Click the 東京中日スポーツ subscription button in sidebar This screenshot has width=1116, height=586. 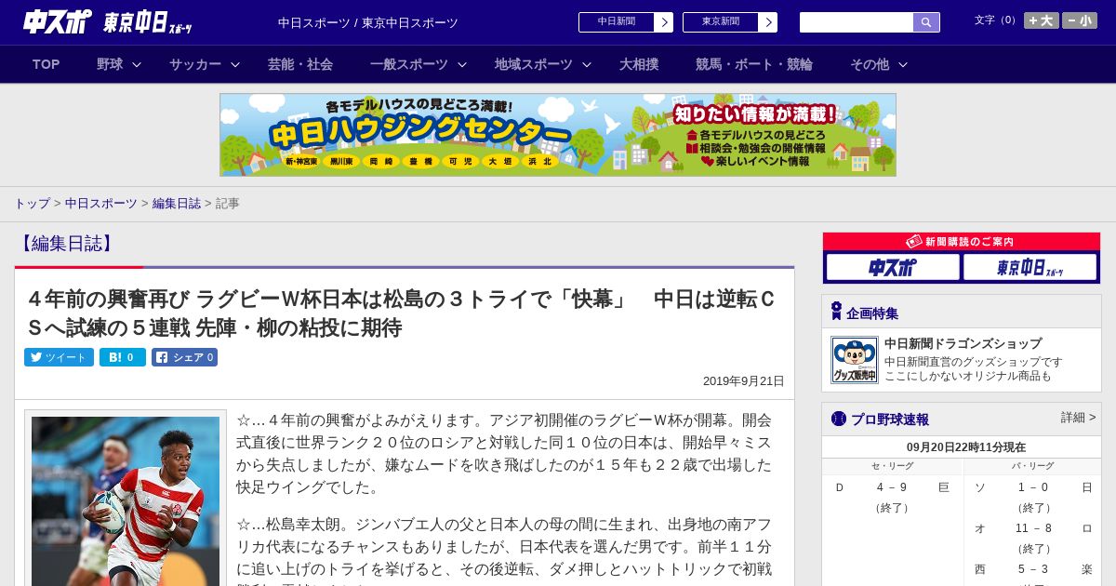1030,268
